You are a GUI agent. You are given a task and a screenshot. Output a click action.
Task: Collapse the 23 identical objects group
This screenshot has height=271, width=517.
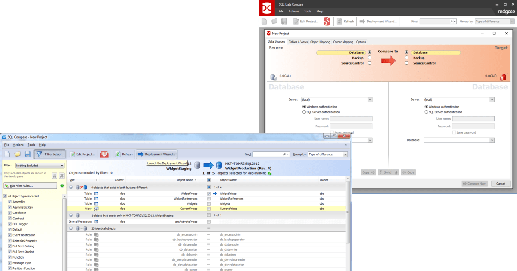(70, 228)
